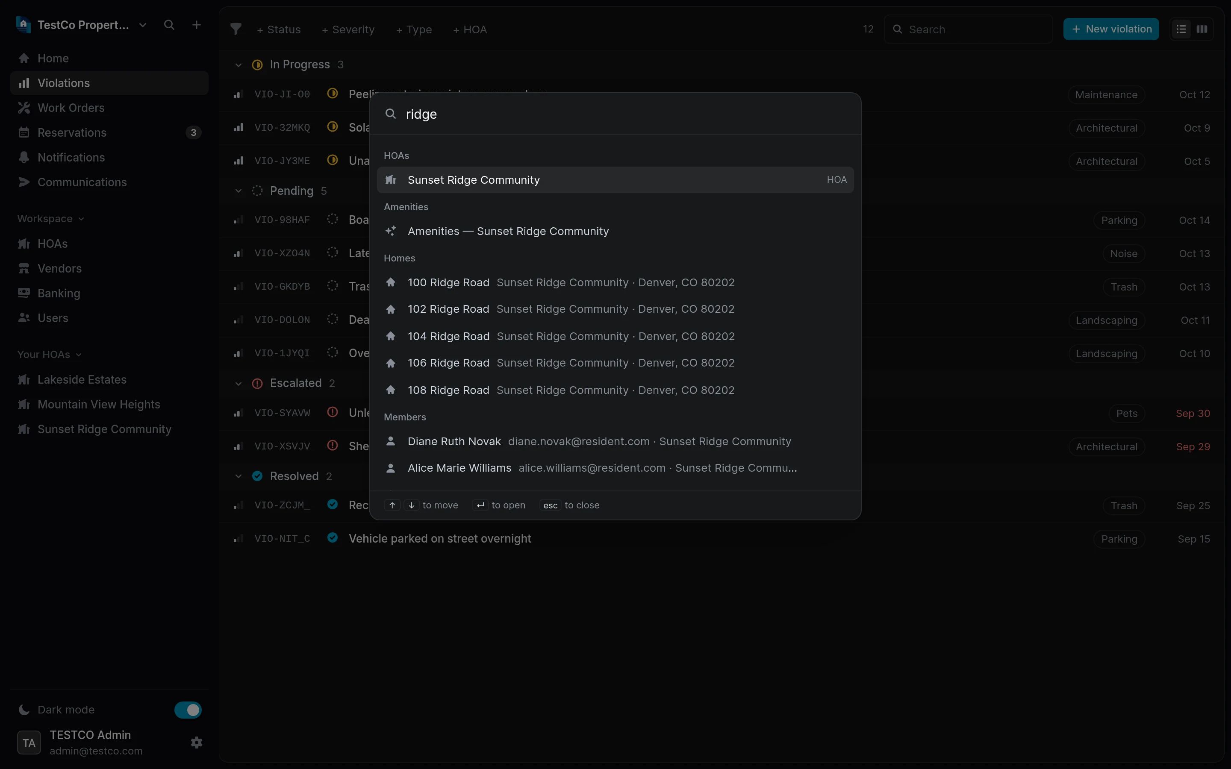
Task: Click the plus icon next to workspace name
Action: [196, 25]
